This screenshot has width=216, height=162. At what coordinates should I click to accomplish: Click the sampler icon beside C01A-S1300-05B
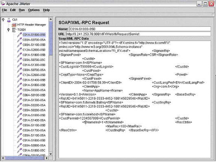point(20,65)
